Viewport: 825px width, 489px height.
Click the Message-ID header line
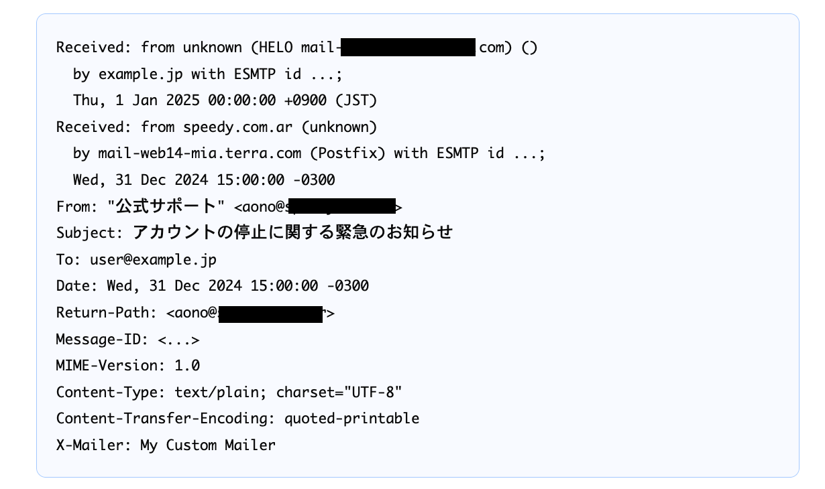coord(128,339)
